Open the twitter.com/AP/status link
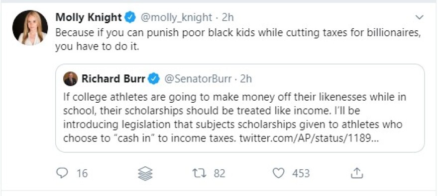The height and width of the screenshot is (196, 438). pyautogui.click(x=309, y=138)
